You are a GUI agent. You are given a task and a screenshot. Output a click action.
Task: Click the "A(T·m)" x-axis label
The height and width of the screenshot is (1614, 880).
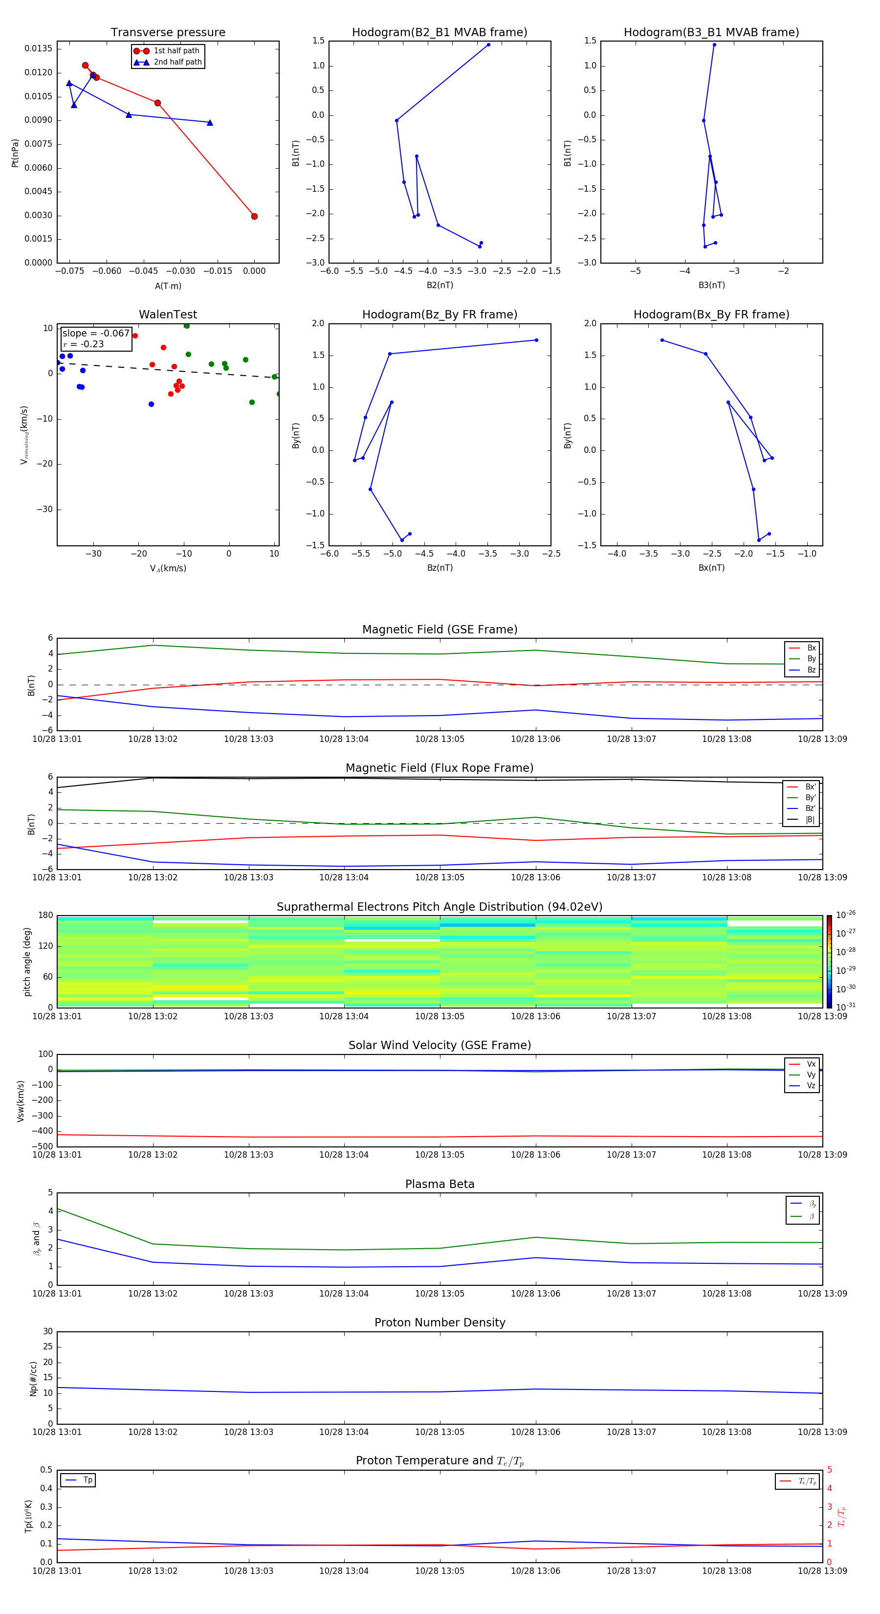pyautogui.click(x=168, y=286)
